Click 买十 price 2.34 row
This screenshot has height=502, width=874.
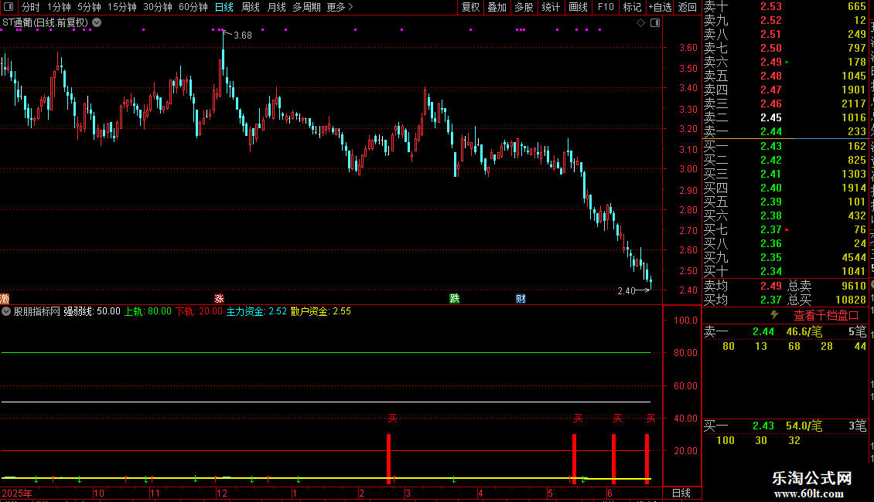(x=785, y=271)
